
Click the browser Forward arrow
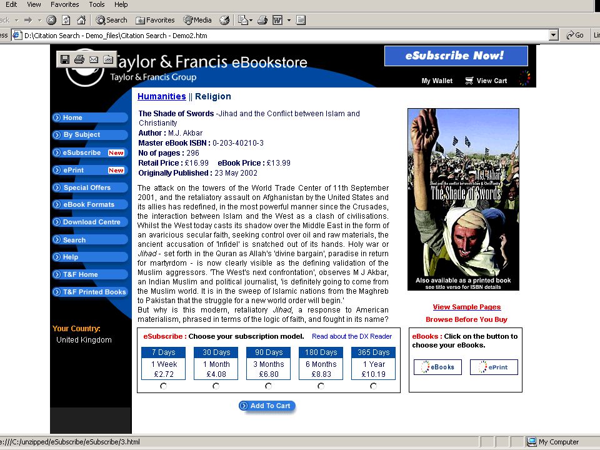(x=28, y=20)
